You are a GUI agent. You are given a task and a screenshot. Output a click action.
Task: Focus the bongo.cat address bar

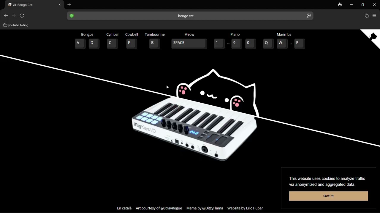pos(190,16)
